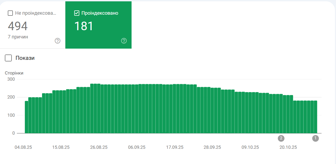Click annotation marker number 1 on the timeline
336x164 pixels.
[316, 138]
